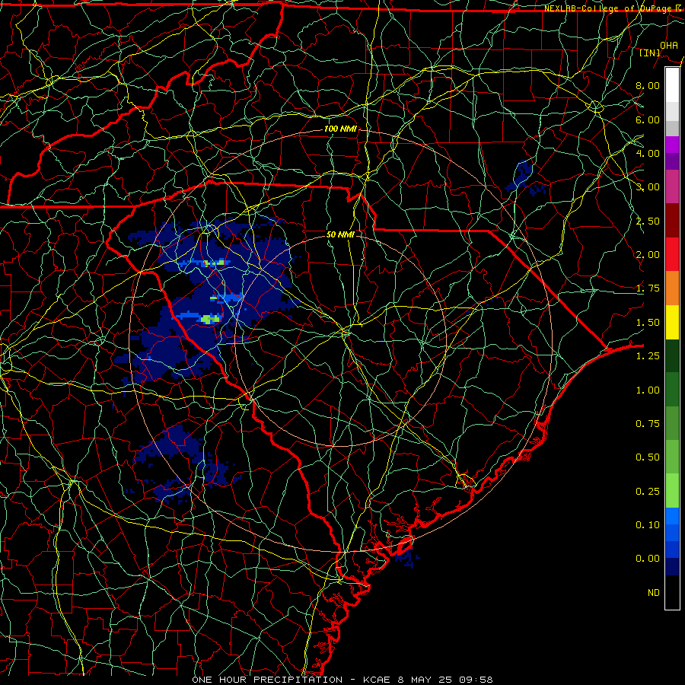Click the '50 NMI' range ring label
The image size is (685, 685).
click(340, 234)
